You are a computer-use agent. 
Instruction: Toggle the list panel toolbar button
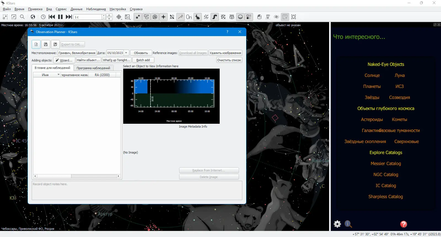coord(249,17)
